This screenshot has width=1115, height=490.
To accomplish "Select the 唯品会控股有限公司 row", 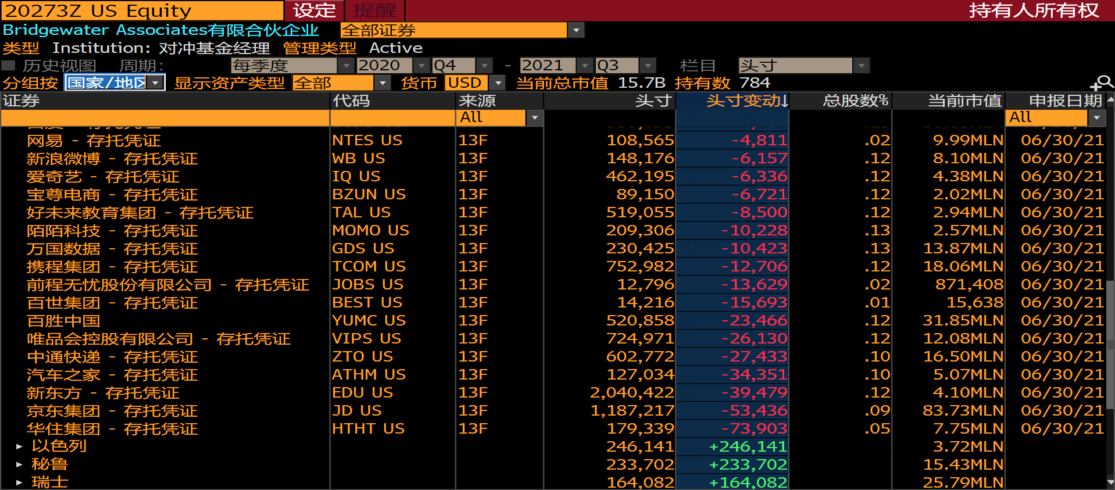I will (x=552, y=339).
